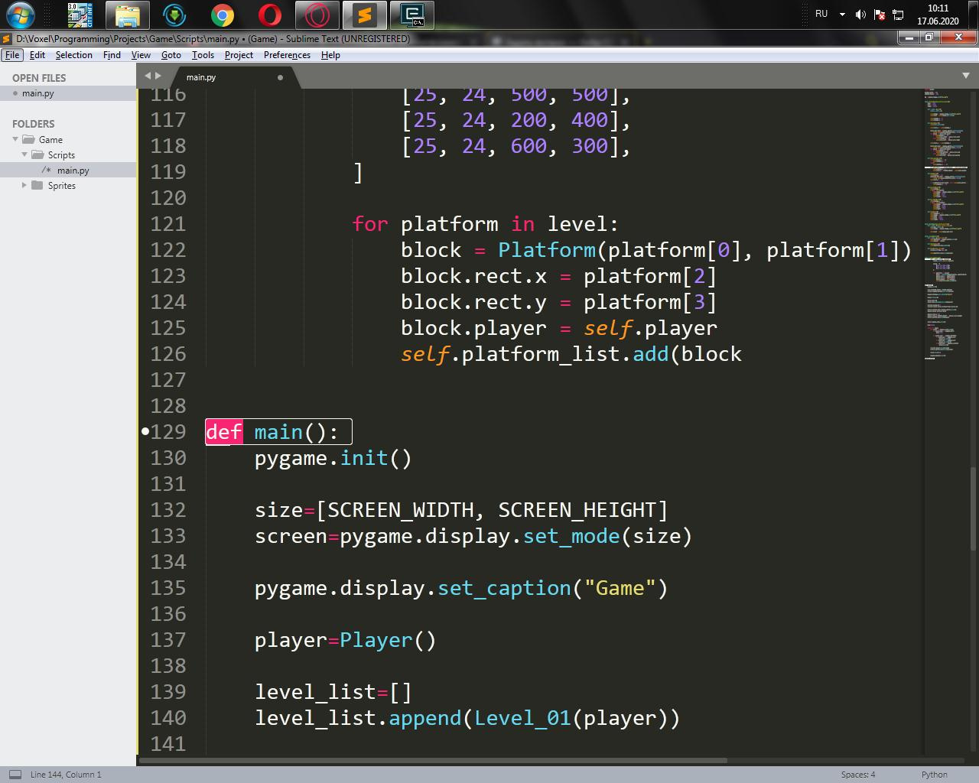Open the network connection tray icon

tap(899, 15)
